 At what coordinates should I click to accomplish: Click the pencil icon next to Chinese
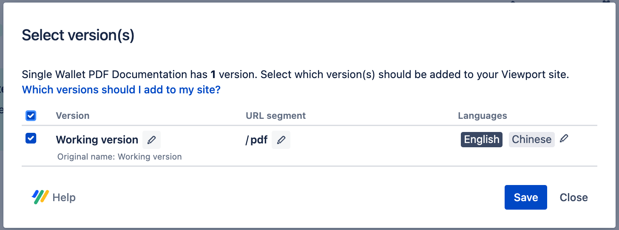564,138
